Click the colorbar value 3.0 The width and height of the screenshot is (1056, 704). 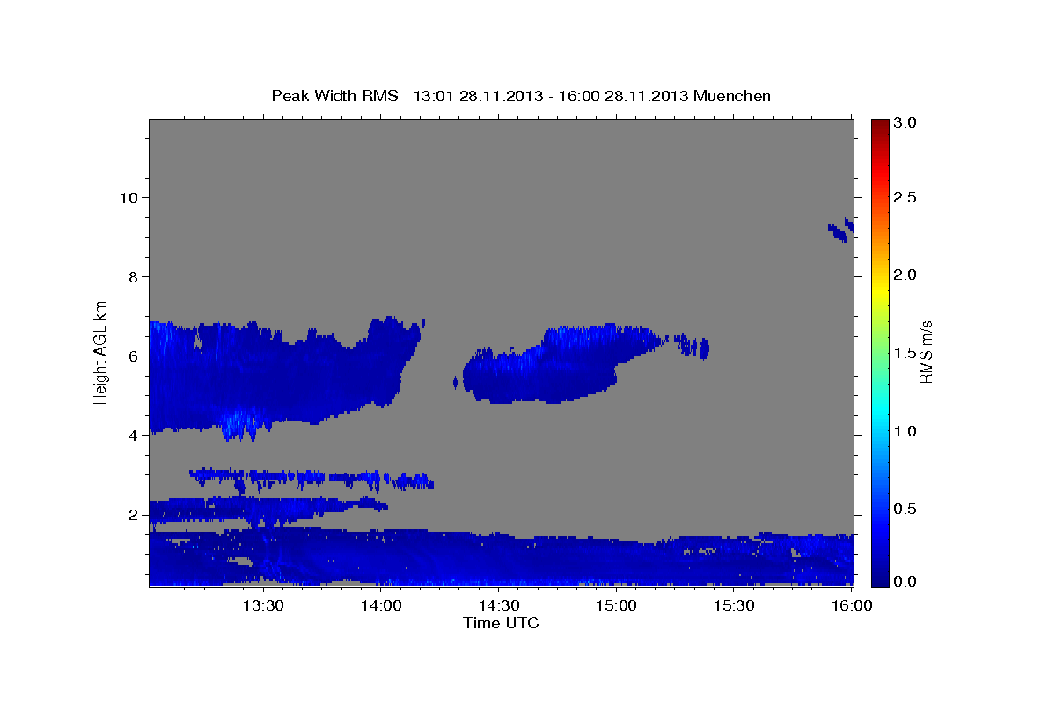(x=906, y=122)
